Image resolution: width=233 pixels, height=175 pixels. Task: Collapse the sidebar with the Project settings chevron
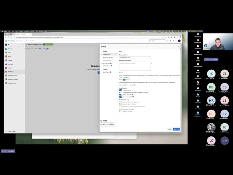(x=23, y=131)
